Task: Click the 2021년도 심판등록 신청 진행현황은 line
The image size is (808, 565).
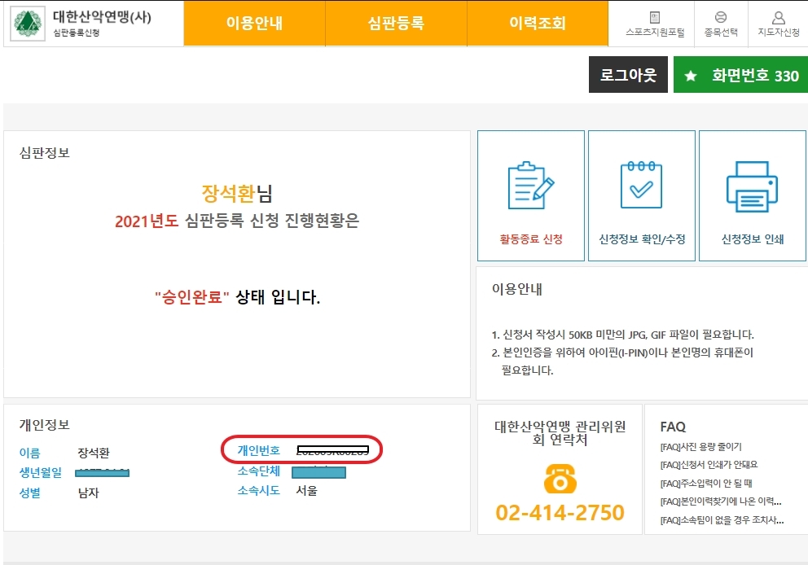Action: 237,221
